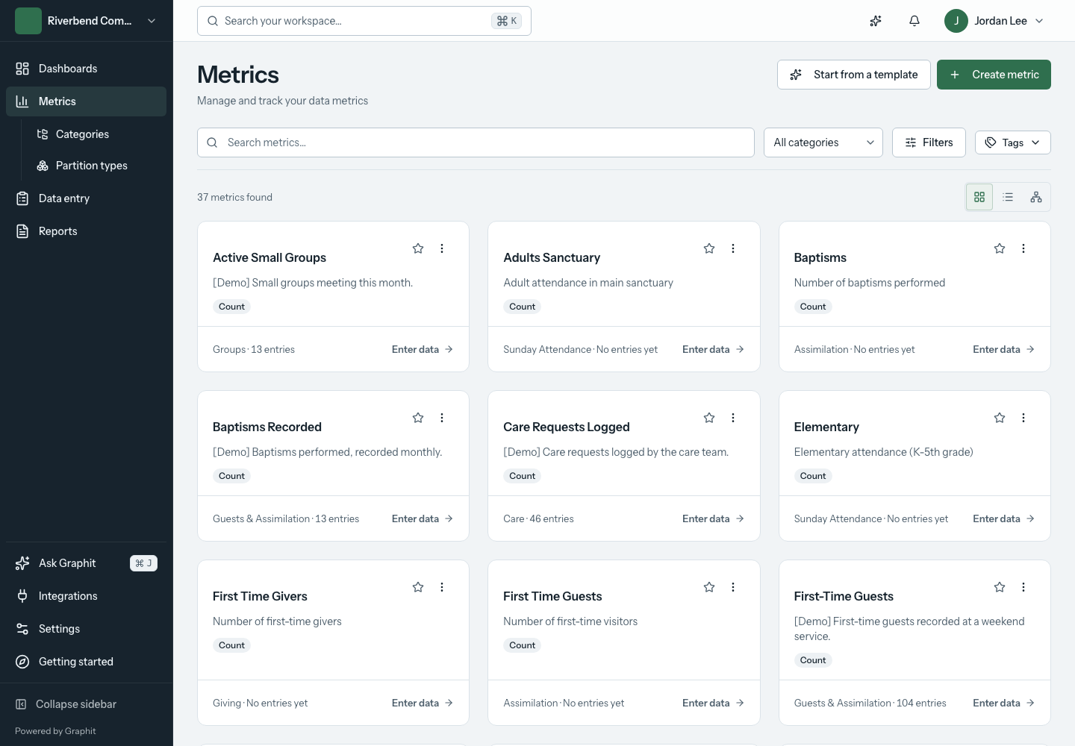Open the notifications bell
The width and height of the screenshot is (1075, 746).
click(914, 21)
